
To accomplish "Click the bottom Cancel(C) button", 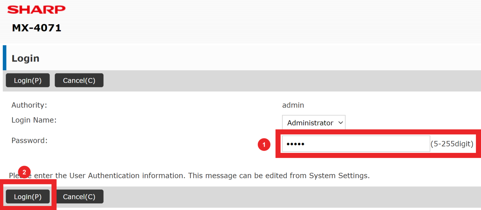I will [x=80, y=196].
